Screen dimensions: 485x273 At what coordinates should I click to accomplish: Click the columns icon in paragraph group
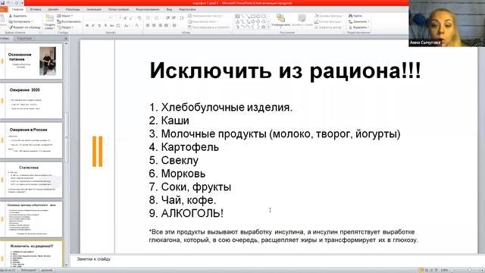coord(174,25)
